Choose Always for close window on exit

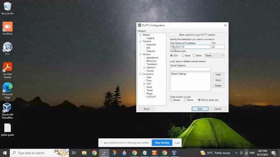171,100
